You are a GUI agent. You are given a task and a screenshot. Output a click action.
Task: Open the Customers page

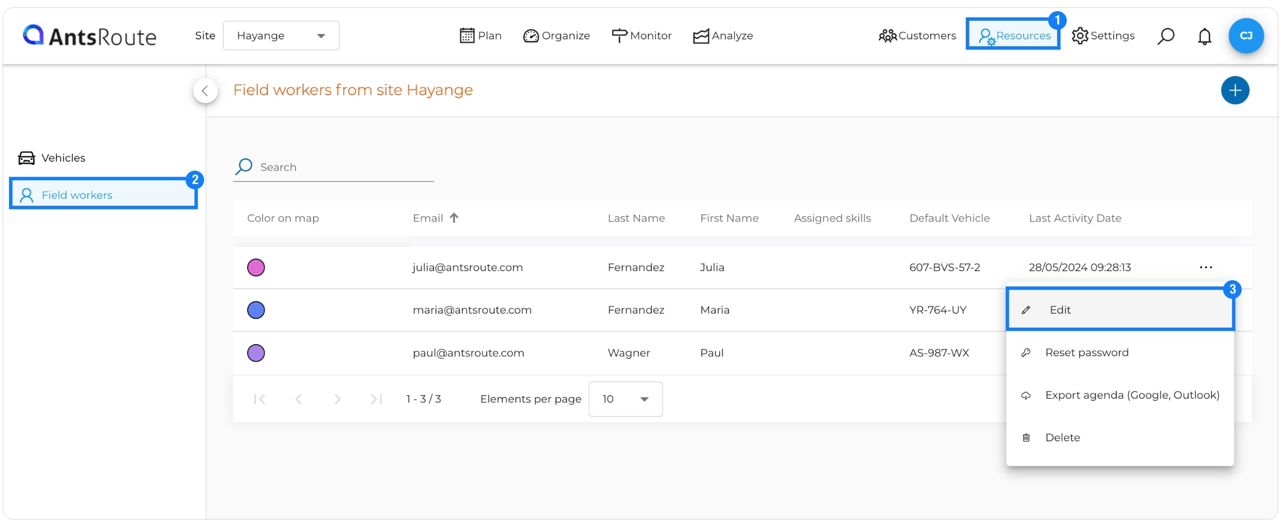click(917, 36)
